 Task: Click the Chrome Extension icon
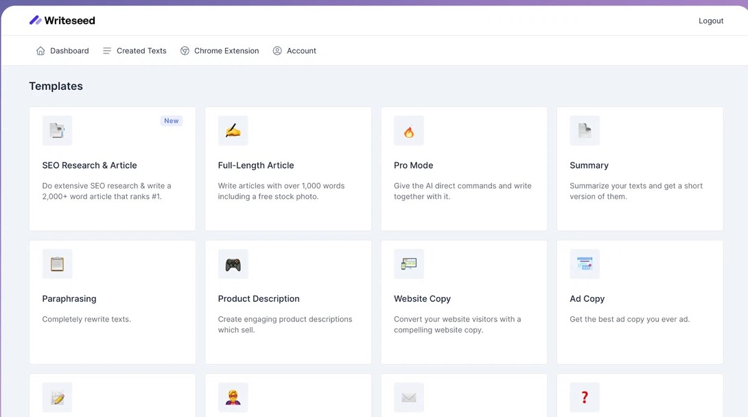click(x=185, y=51)
